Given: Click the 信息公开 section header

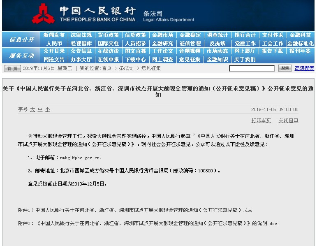Looking at the screenshot, I should [22, 39].
